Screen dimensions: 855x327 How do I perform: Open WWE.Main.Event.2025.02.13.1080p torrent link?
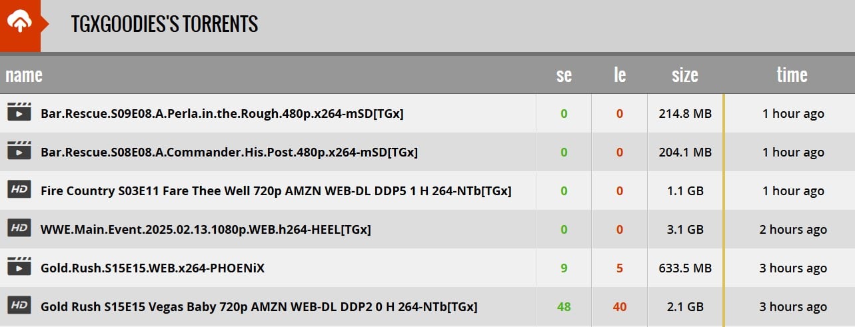206,230
